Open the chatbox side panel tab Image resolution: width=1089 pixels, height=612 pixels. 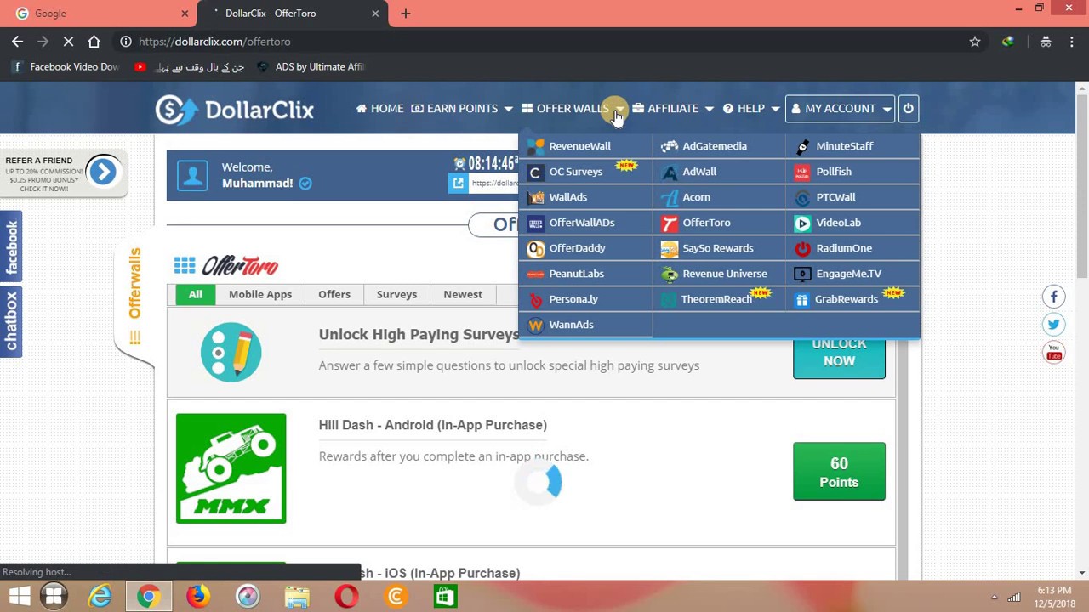[x=11, y=322]
